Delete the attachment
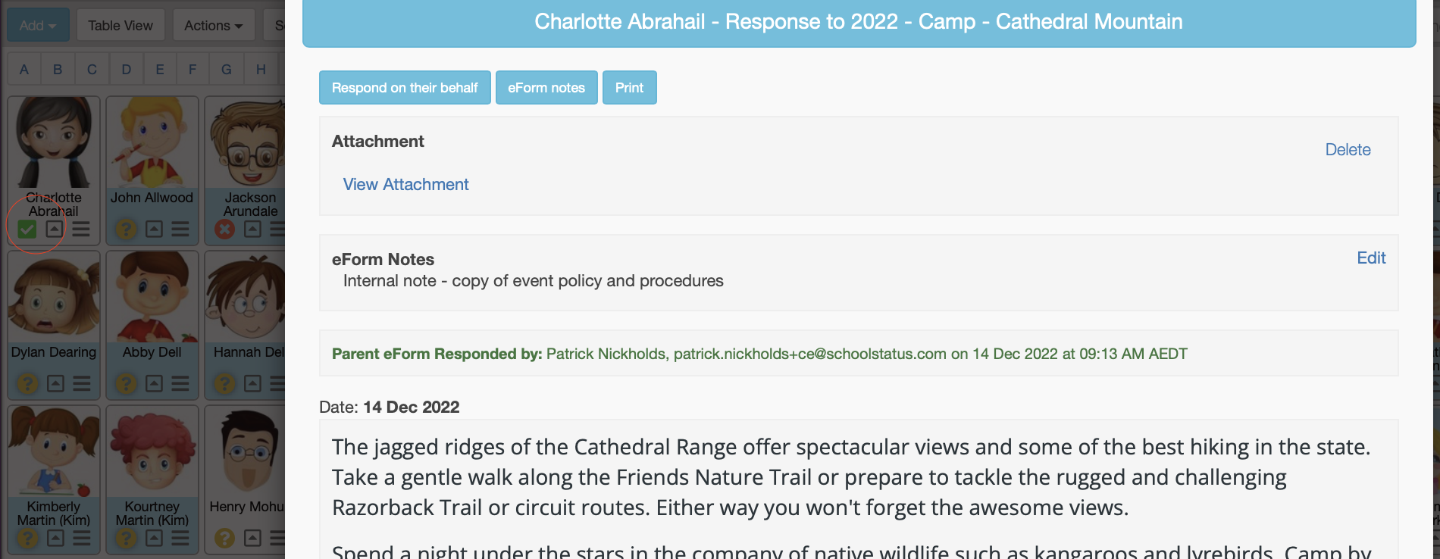Viewport: 1440px width, 559px height. pos(1347,150)
